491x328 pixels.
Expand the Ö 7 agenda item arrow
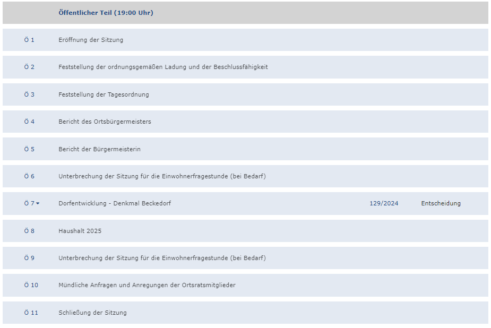click(x=38, y=204)
